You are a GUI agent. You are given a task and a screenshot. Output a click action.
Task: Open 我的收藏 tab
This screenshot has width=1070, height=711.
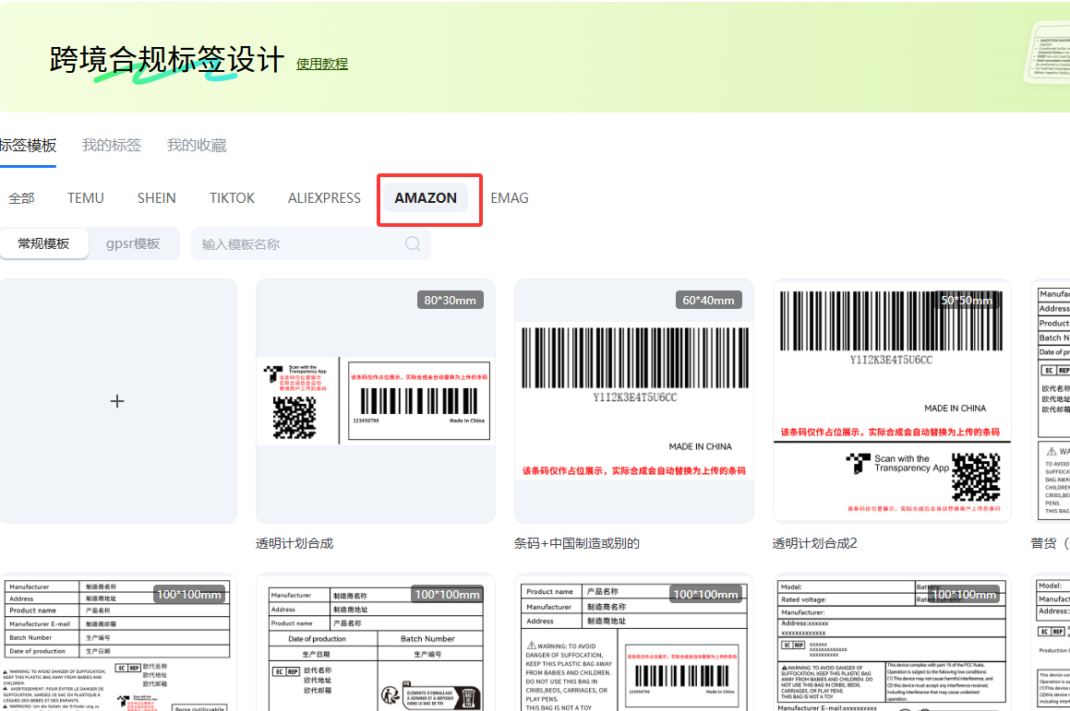pos(197,145)
